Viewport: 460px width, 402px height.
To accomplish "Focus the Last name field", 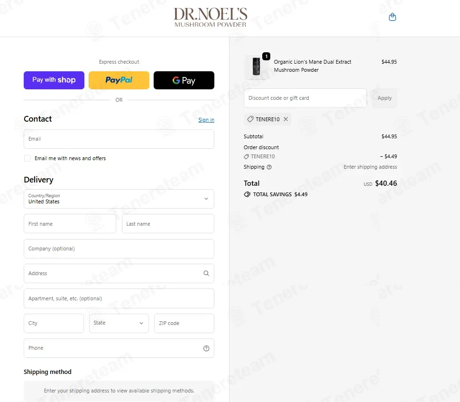I will 168,224.
